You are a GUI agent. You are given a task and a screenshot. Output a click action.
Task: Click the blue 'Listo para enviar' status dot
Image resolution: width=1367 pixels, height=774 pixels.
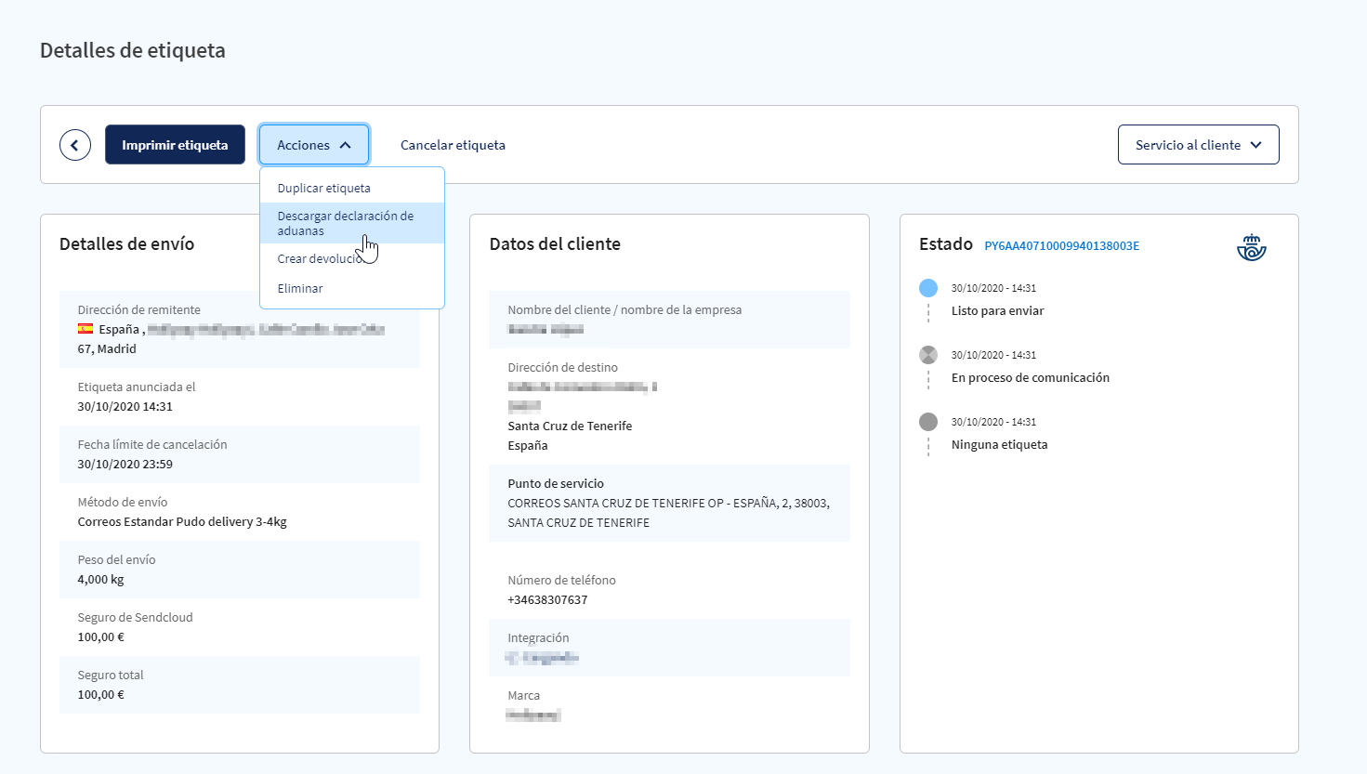tap(928, 288)
